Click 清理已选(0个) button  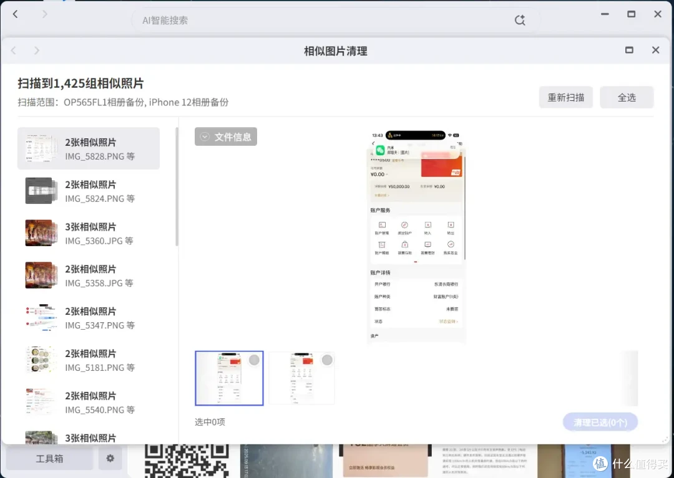600,422
